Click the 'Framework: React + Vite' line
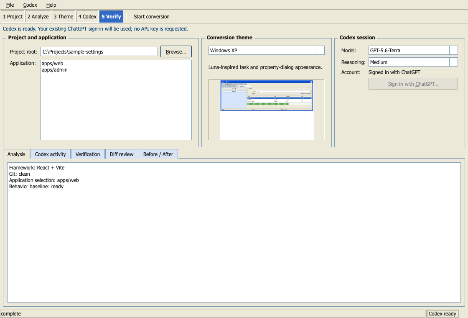Image resolution: width=468 pixels, height=318 pixels. click(x=37, y=168)
